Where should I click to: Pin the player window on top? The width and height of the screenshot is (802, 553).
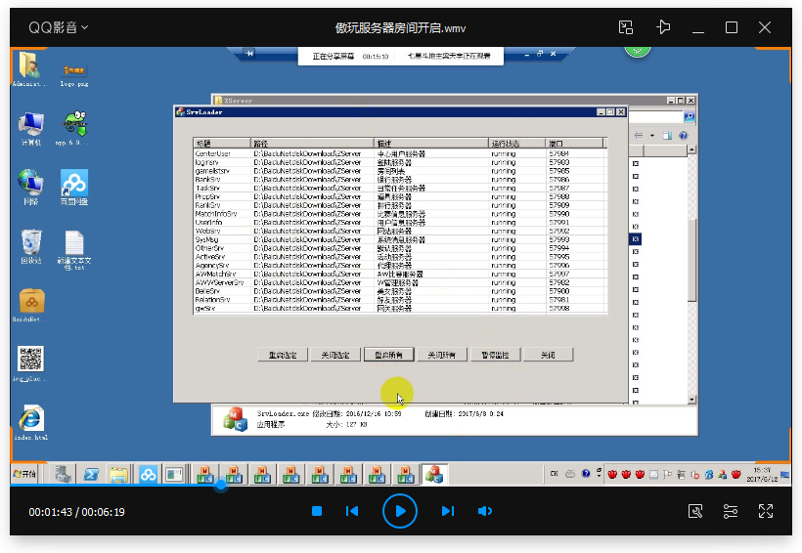[663, 27]
